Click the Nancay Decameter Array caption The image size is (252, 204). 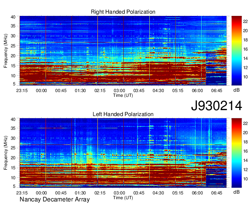click(54, 199)
